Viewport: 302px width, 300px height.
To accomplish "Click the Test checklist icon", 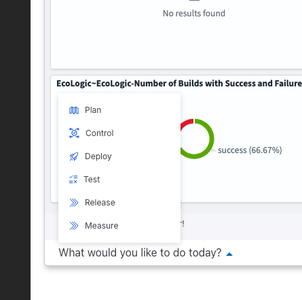I will click(x=73, y=180).
